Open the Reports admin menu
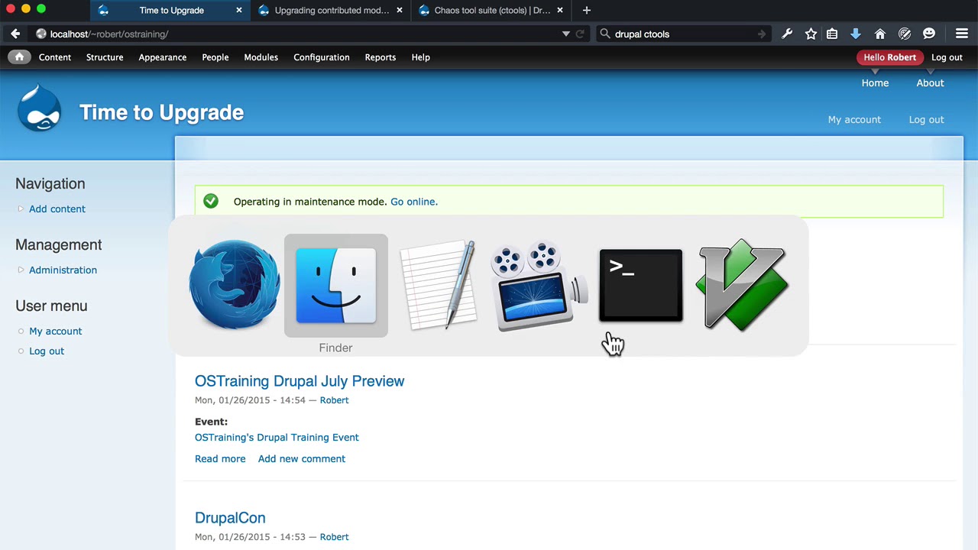 tap(381, 57)
